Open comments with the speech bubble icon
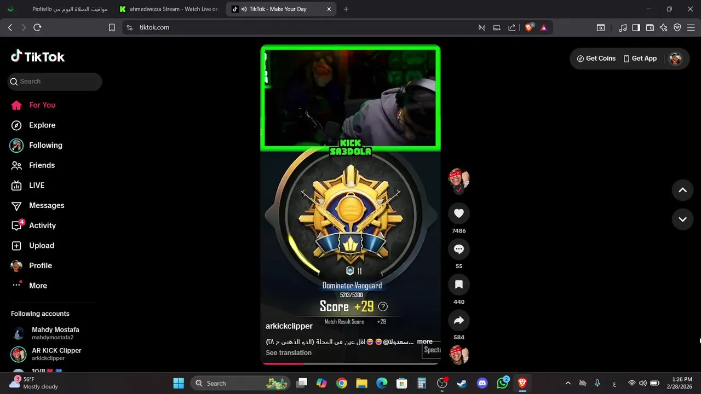The image size is (701, 394). pos(459,249)
